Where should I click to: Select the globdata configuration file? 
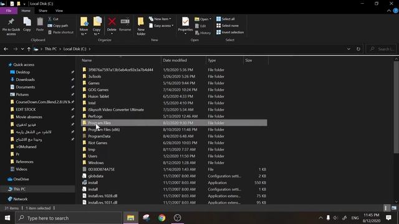click(x=174, y=176)
